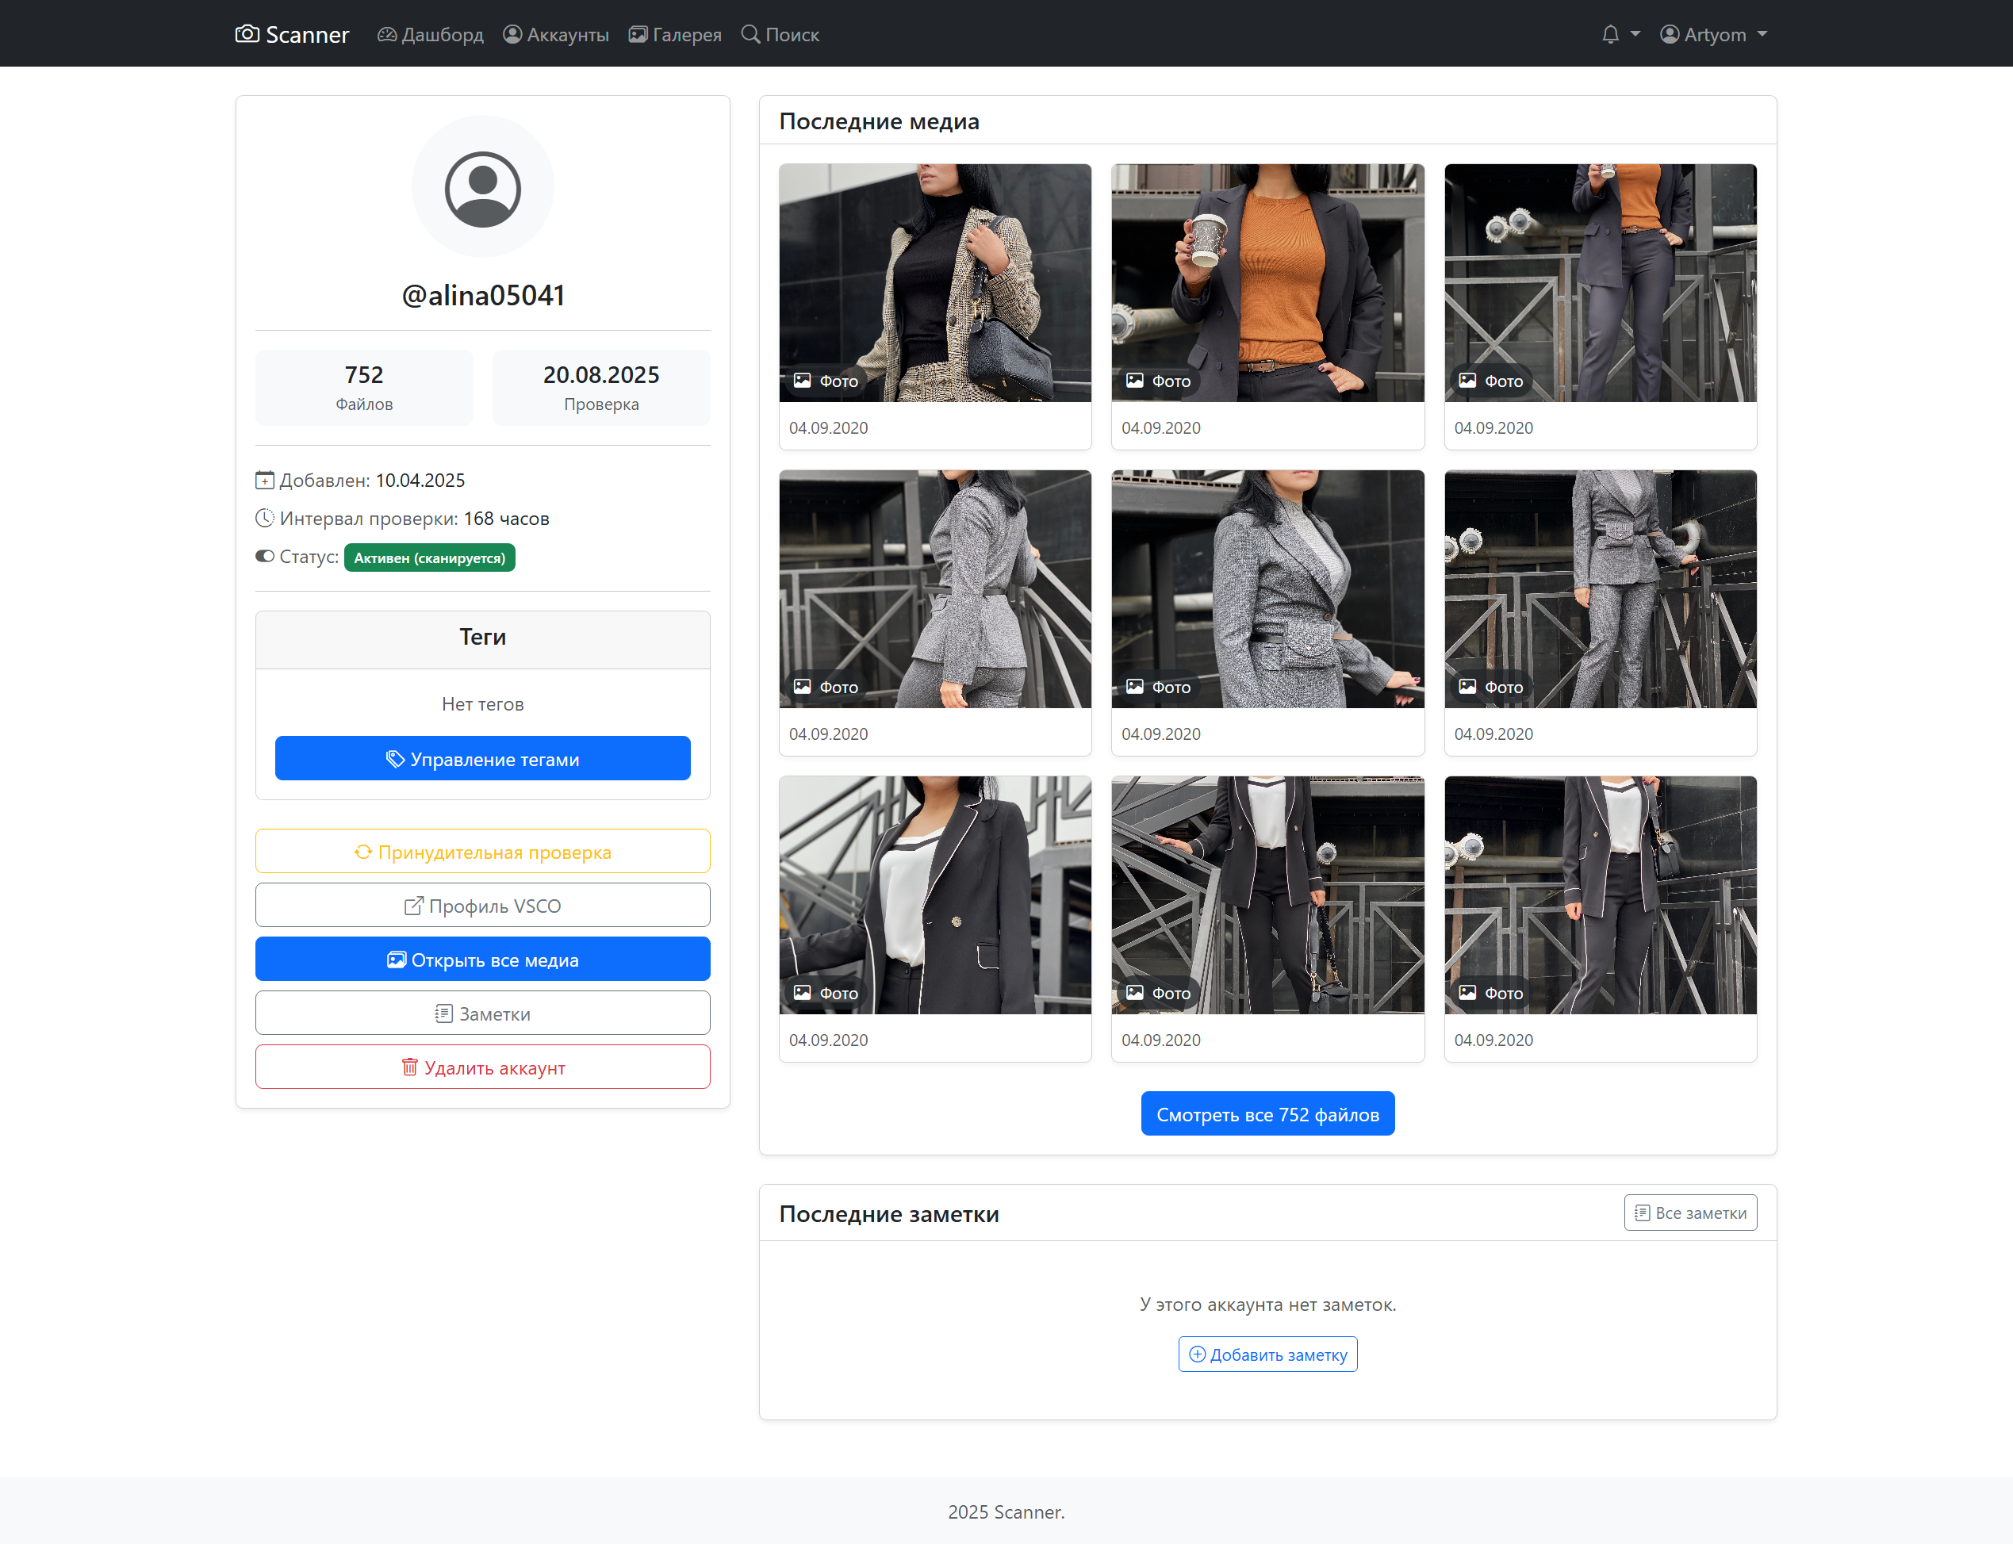Click the Поиск search icon link
Viewport: 2013px width, 1544px height.
[751, 34]
